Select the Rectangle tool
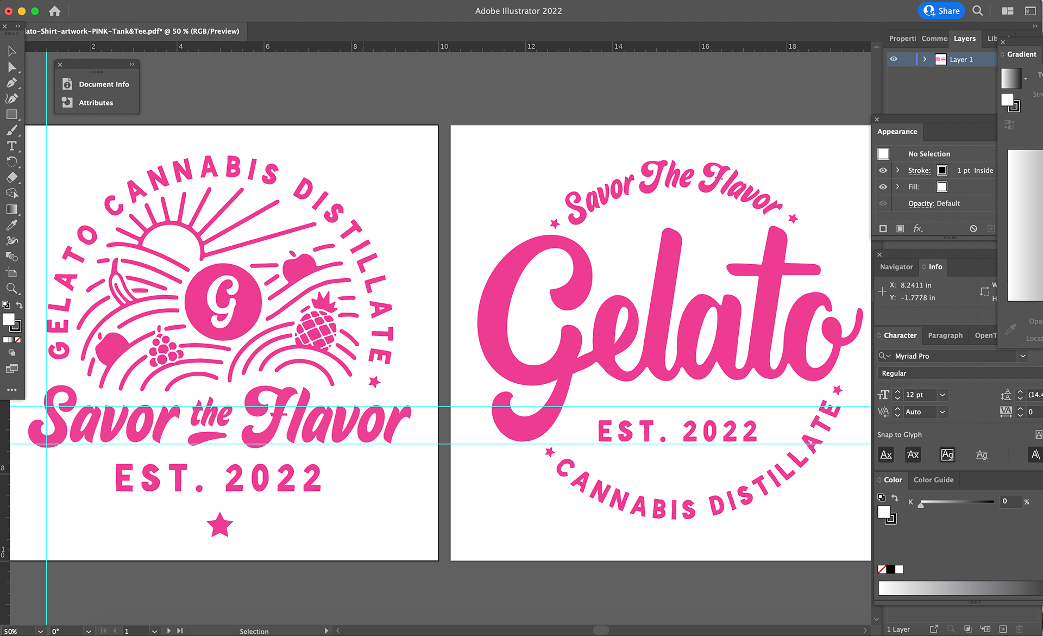Screen dimensions: 1043x636 pos(12,114)
